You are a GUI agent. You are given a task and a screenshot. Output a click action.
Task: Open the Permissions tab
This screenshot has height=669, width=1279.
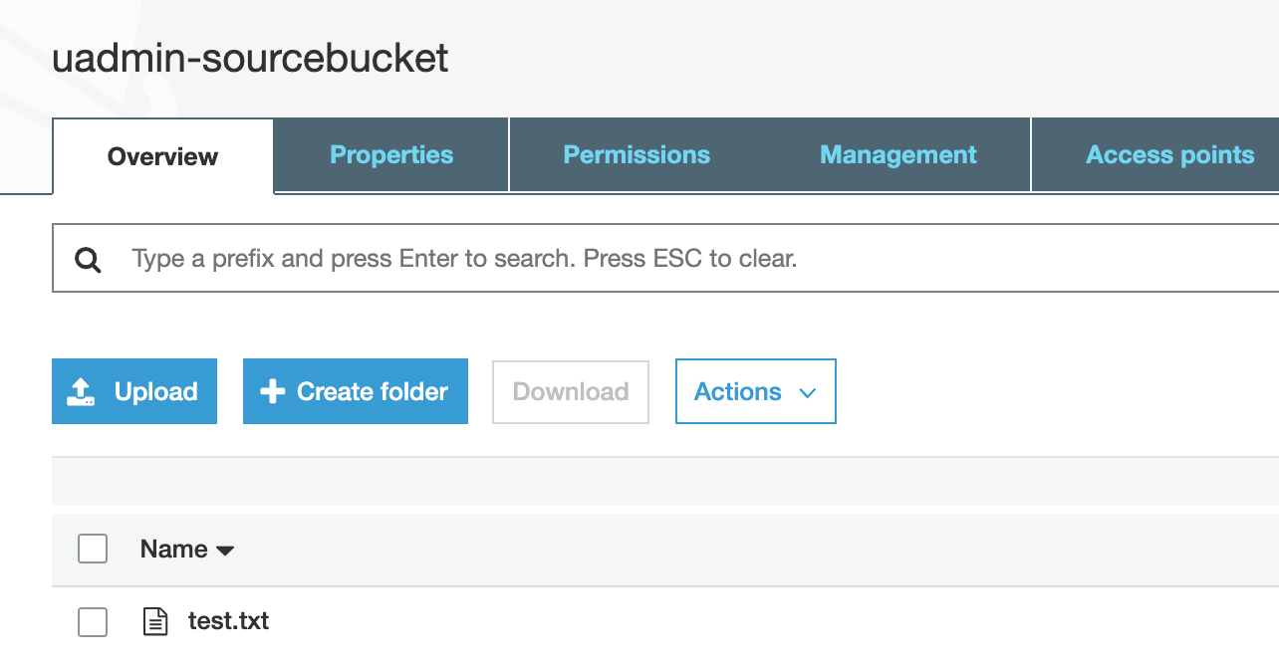[637, 155]
